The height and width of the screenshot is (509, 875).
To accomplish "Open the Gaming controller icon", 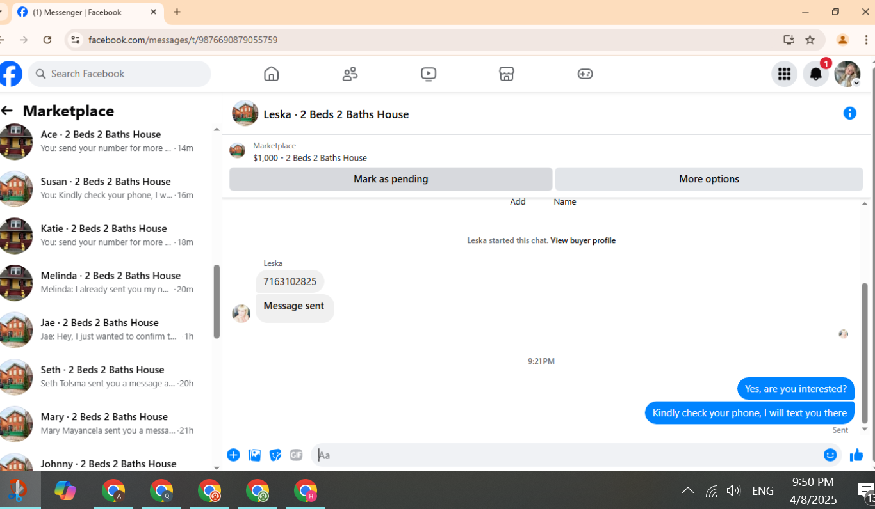I will click(585, 74).
